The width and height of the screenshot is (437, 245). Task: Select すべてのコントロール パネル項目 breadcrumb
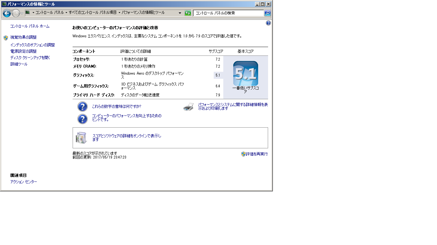tap(93, 13)
